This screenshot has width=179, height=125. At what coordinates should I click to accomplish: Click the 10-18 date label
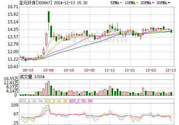[x=69, y=70]
